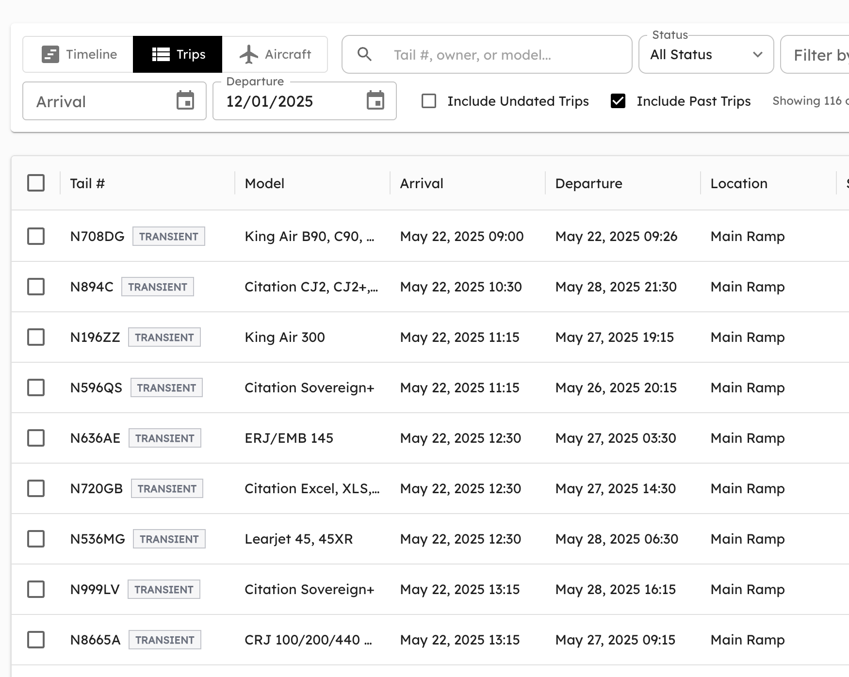This screenshot has width=849, height=677.
Task: Click the TRANSIENT badge next to N894C
Action: [158, 287]
